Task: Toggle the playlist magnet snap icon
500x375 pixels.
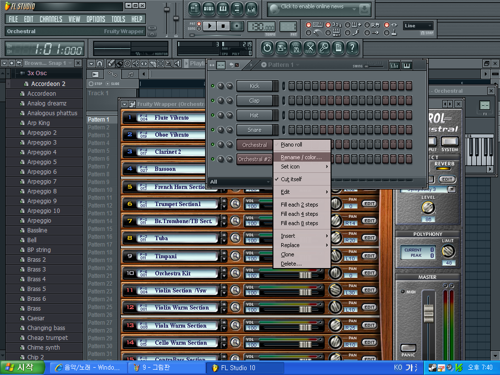Action: tap(100, 63)
